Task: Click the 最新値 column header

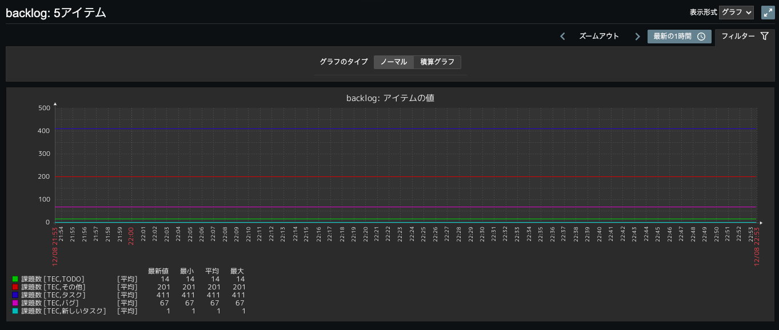Action: pos(158,271)
